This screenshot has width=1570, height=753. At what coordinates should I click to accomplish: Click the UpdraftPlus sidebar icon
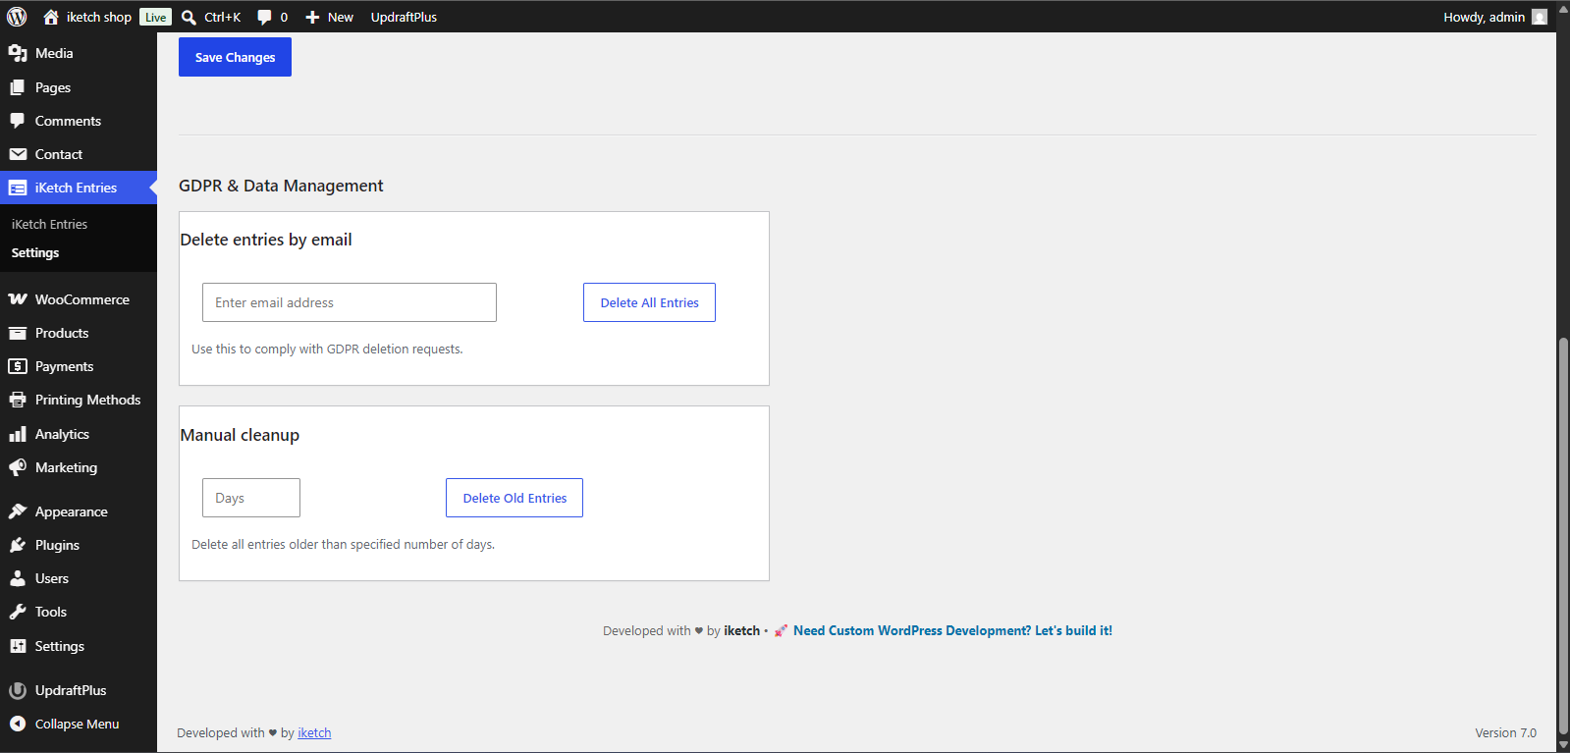(x=18, y=690)
